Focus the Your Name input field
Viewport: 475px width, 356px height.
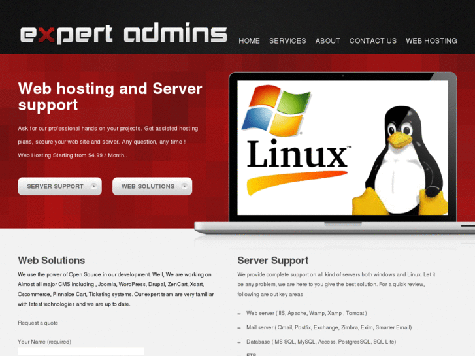pos(81,351)
